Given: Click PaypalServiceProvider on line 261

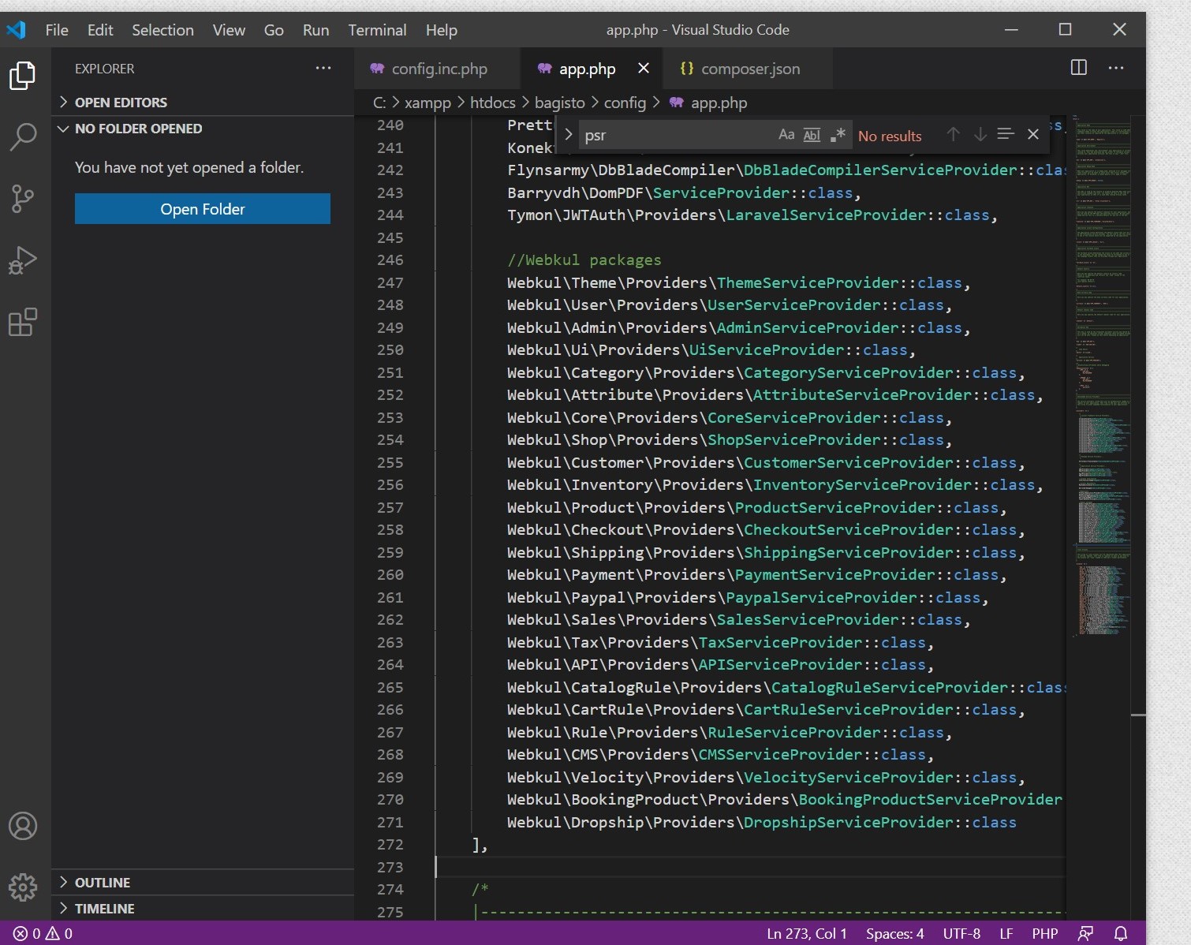Looking at the screenshot, I should coord(822,597).
